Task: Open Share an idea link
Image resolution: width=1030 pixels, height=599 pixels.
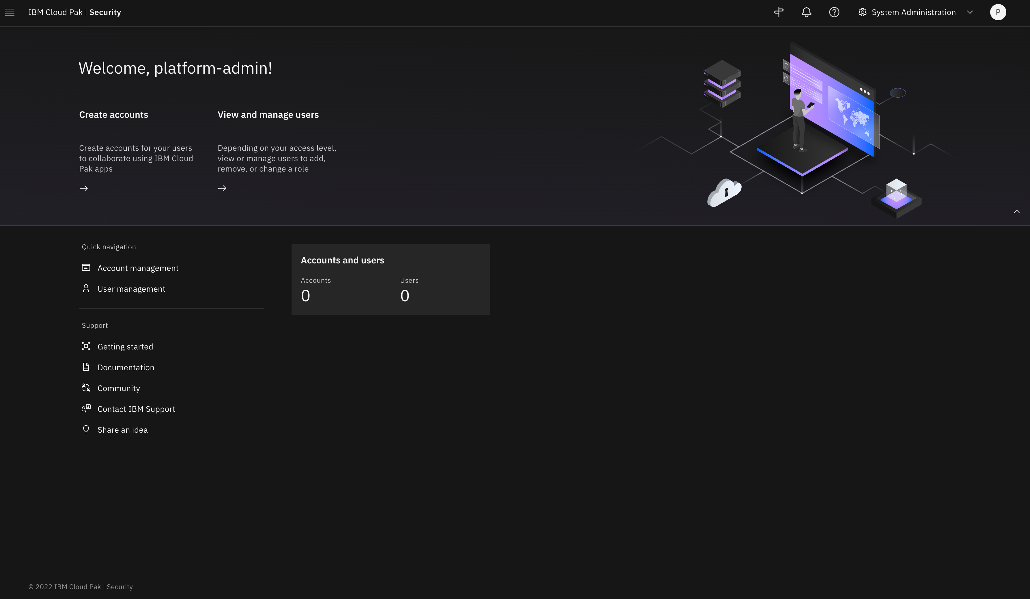Action: point(123,430)
